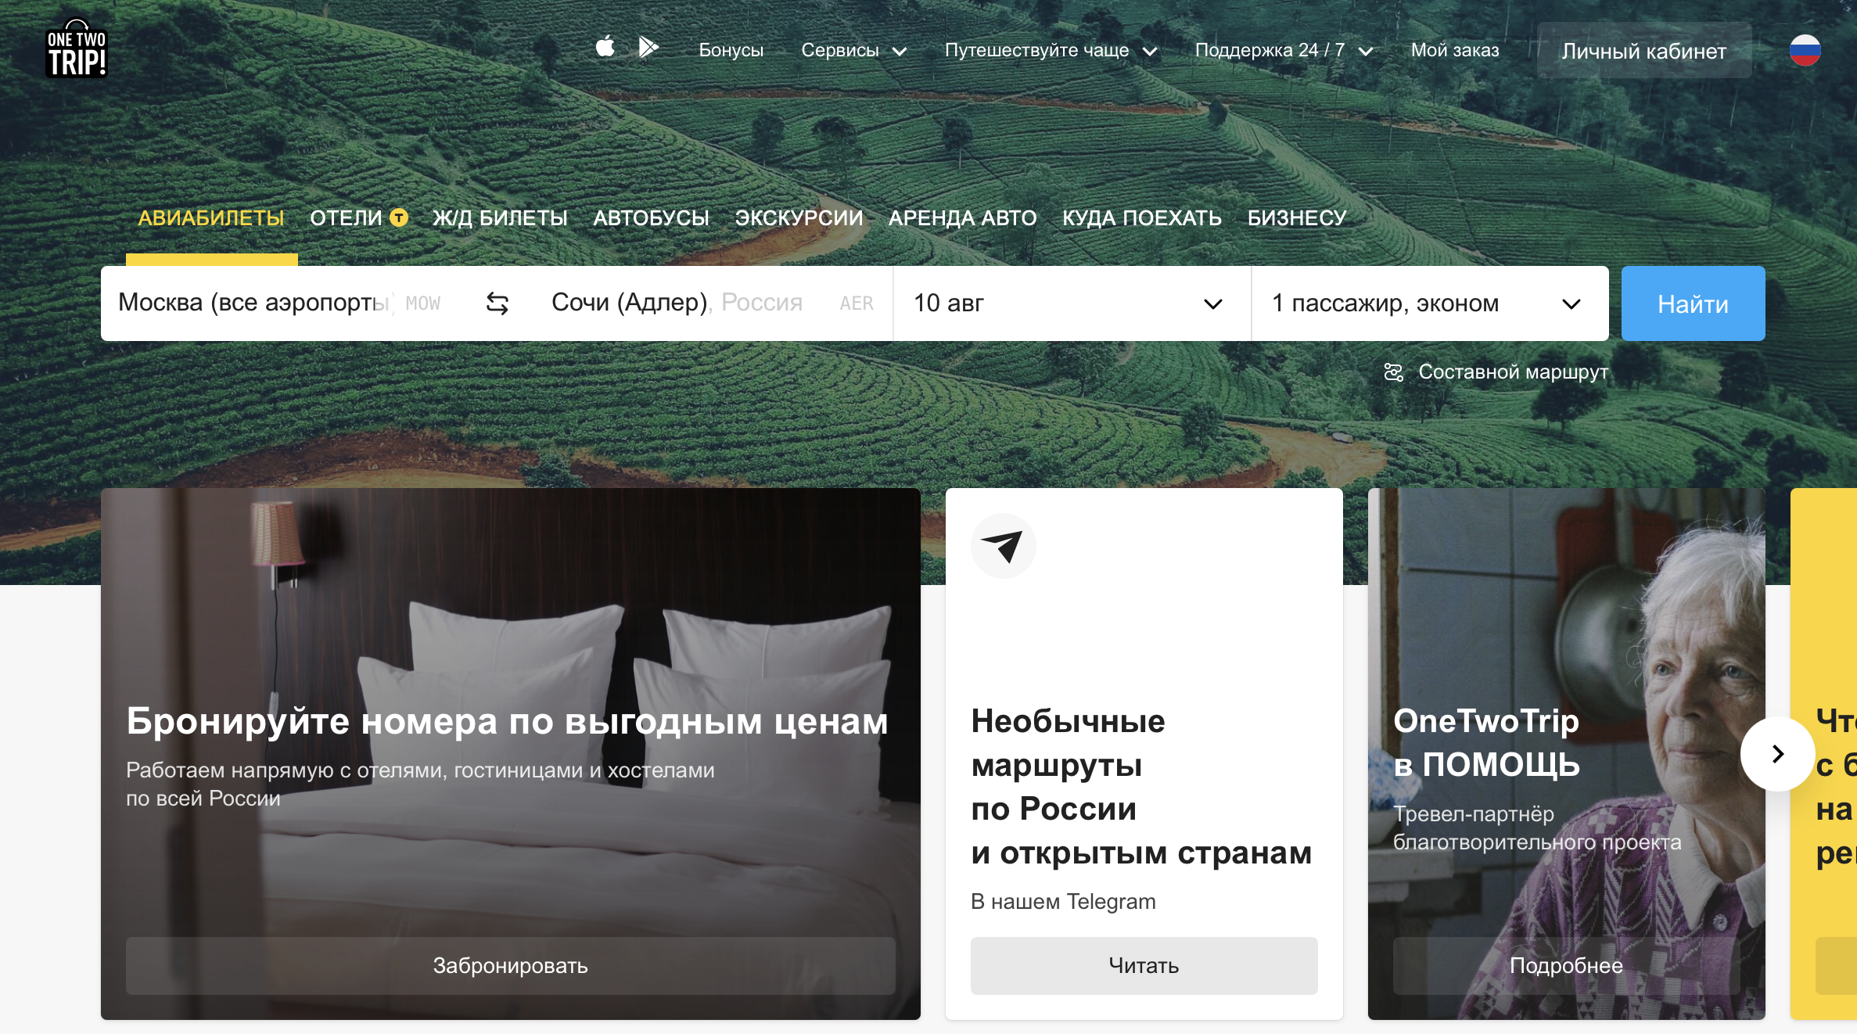
Task: Switch to the Ж/Д БИЛЕТЫ tab
Action: (x=500, y=218)
